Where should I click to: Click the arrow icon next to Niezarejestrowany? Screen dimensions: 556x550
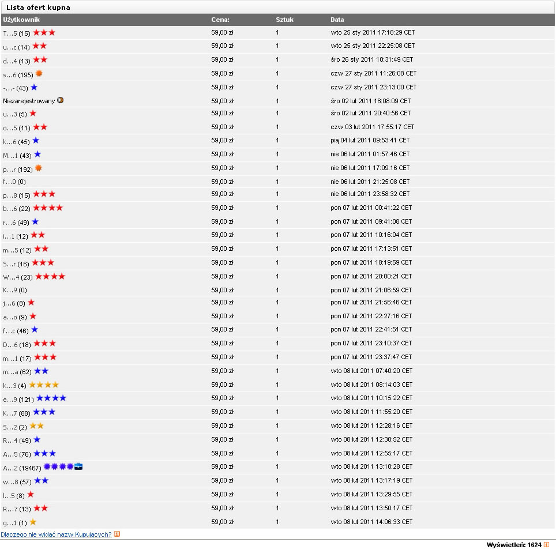(x=61, y=100)
